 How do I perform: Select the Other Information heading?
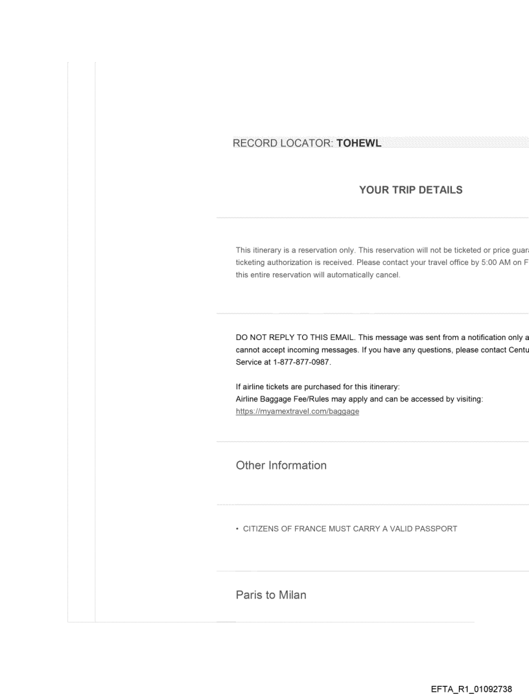(x=281, y=465)
